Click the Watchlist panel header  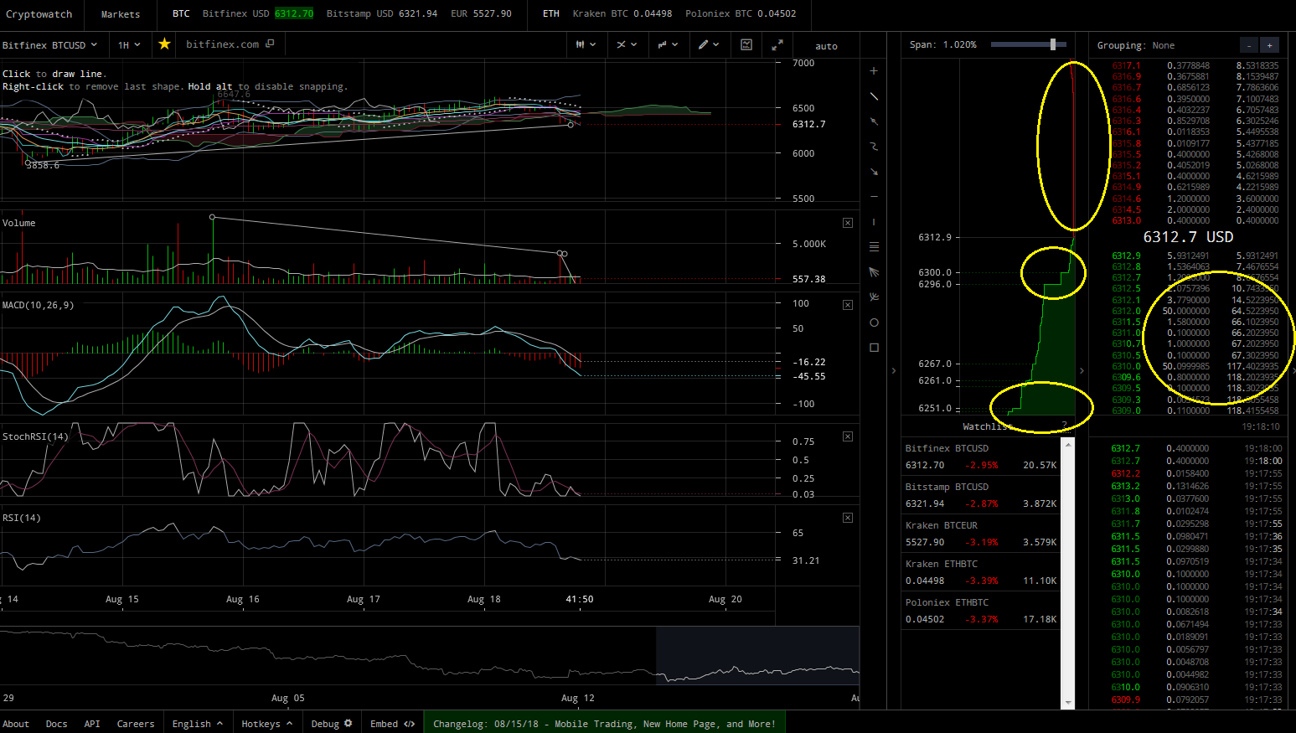(x=988, y=426)
